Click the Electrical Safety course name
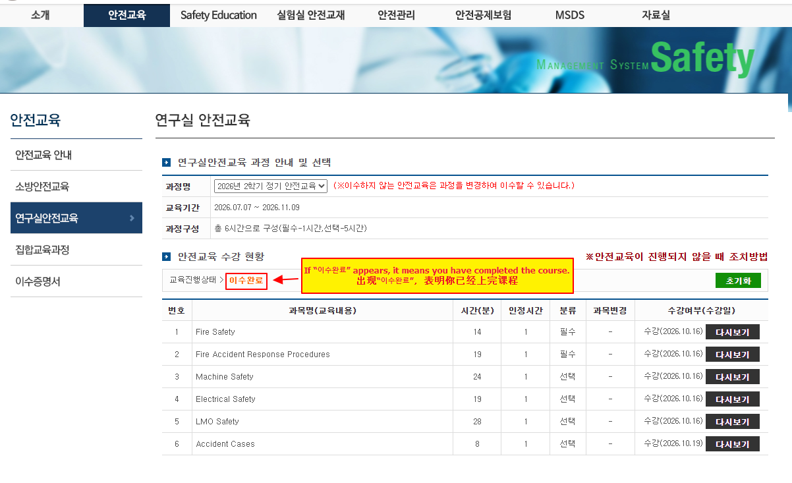 (225, 399)
